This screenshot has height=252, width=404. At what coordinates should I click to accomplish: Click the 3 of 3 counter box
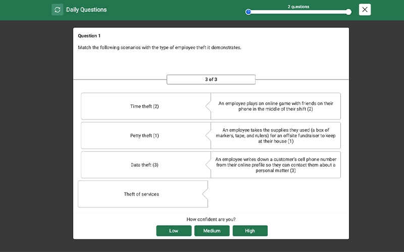tap(211, 80)
